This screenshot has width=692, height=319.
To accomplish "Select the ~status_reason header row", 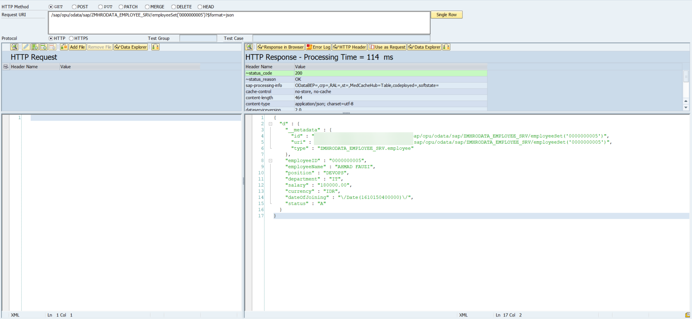I will (366, 79).
